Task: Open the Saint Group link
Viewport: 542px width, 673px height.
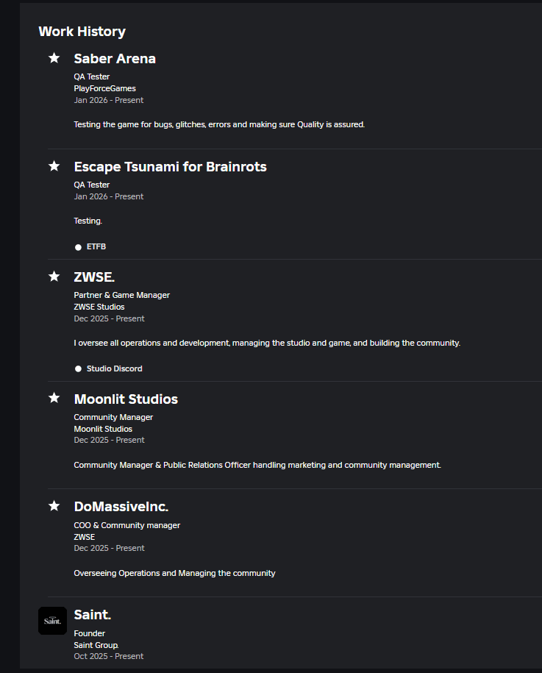Action: (96, 645)
